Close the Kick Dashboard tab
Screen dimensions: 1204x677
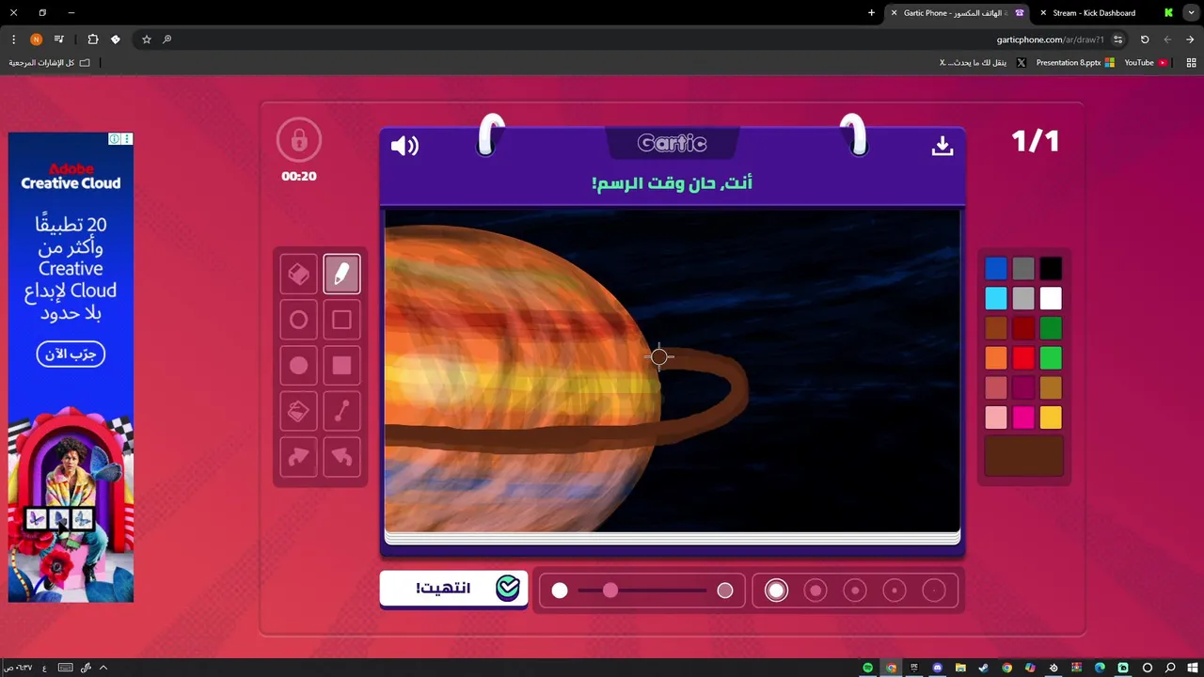tap(1043, 13)
